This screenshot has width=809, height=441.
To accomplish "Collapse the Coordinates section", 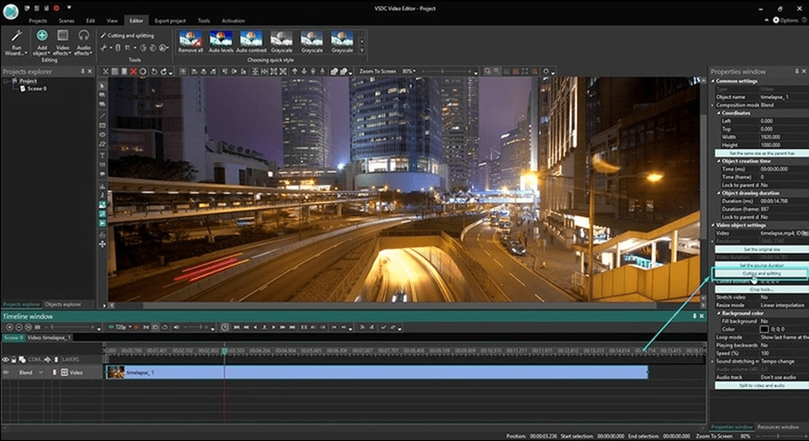I will coord(719,113).
